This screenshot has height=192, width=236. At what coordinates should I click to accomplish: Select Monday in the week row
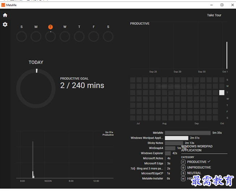[x=36, y=27]
